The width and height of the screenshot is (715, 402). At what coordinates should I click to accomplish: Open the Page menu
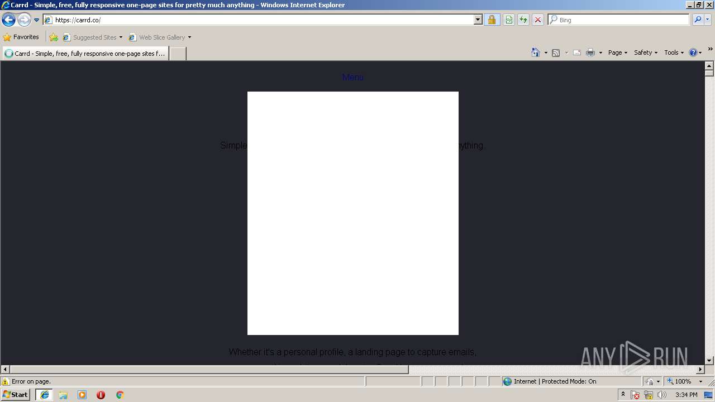point(618,52)
